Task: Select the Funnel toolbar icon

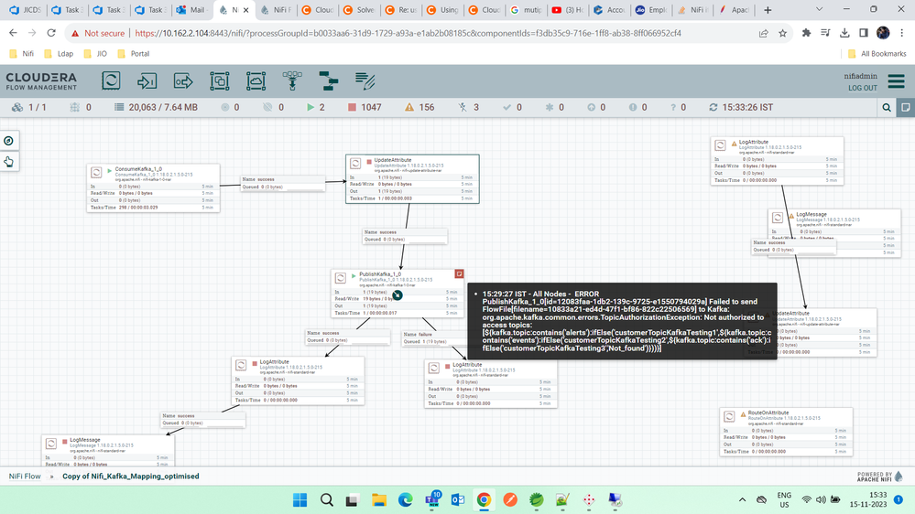Action: pos(292,81)
